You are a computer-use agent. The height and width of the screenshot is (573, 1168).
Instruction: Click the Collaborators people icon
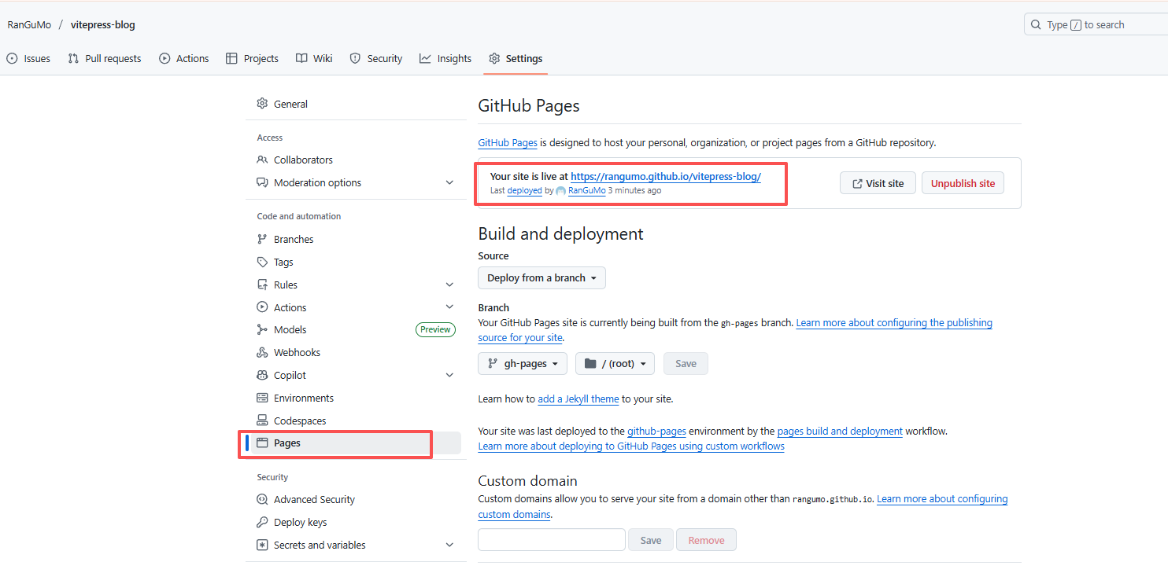263,160
